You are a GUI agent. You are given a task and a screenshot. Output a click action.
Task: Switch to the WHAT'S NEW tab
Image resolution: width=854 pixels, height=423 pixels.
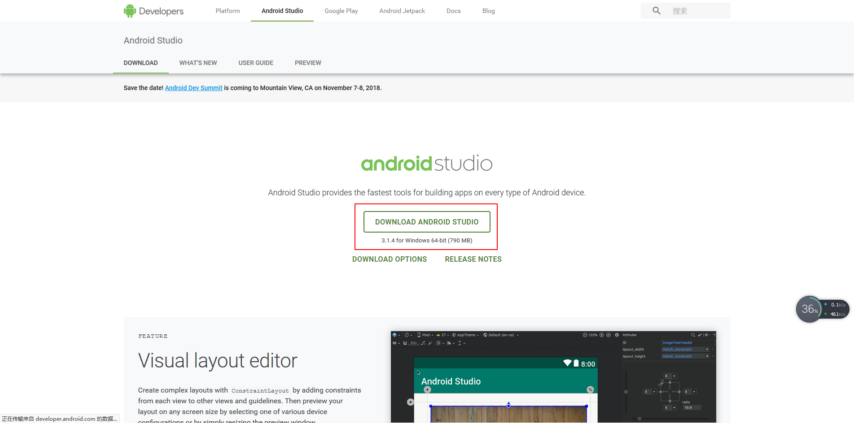click(x=198, y=63)
